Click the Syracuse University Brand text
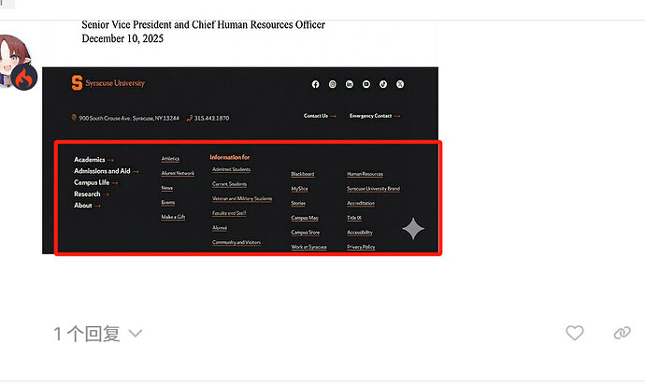This screenshot has width=645, height=387. point(374,189)
